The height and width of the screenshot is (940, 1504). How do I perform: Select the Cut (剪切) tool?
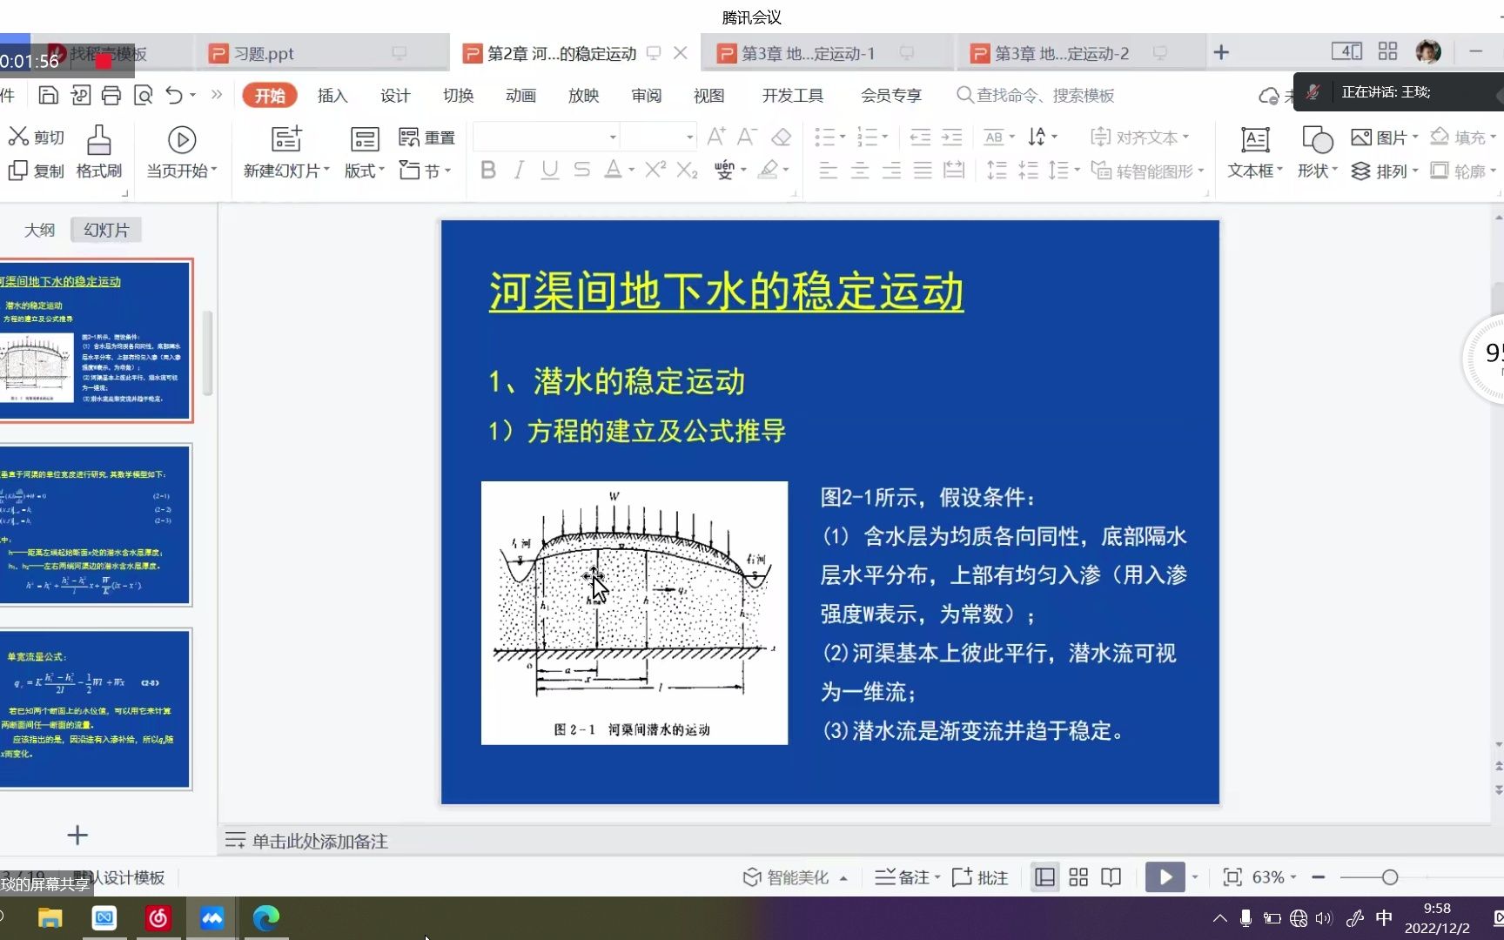click(37, 137)
